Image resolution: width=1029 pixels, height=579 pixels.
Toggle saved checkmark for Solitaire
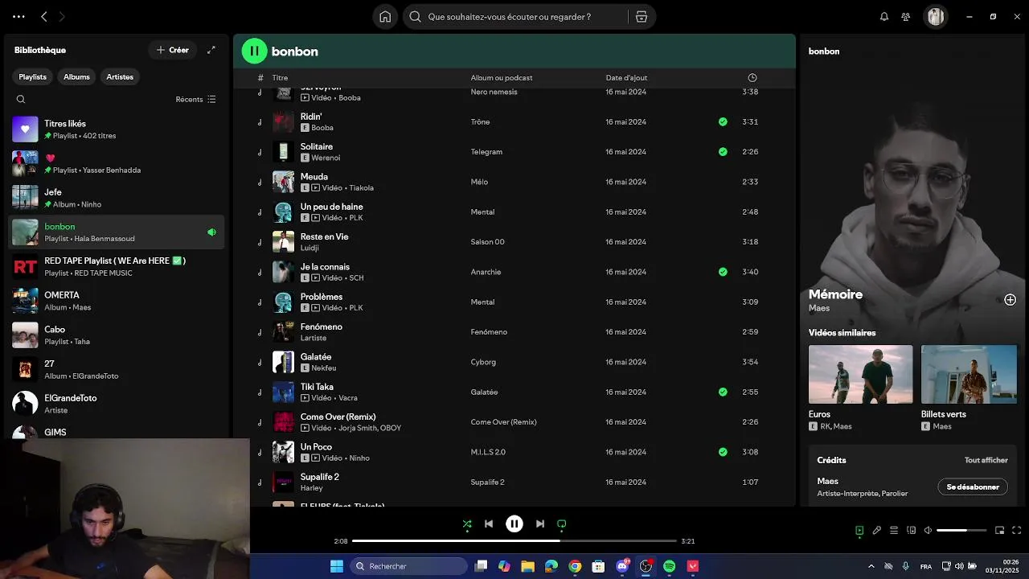coord(723,152)
